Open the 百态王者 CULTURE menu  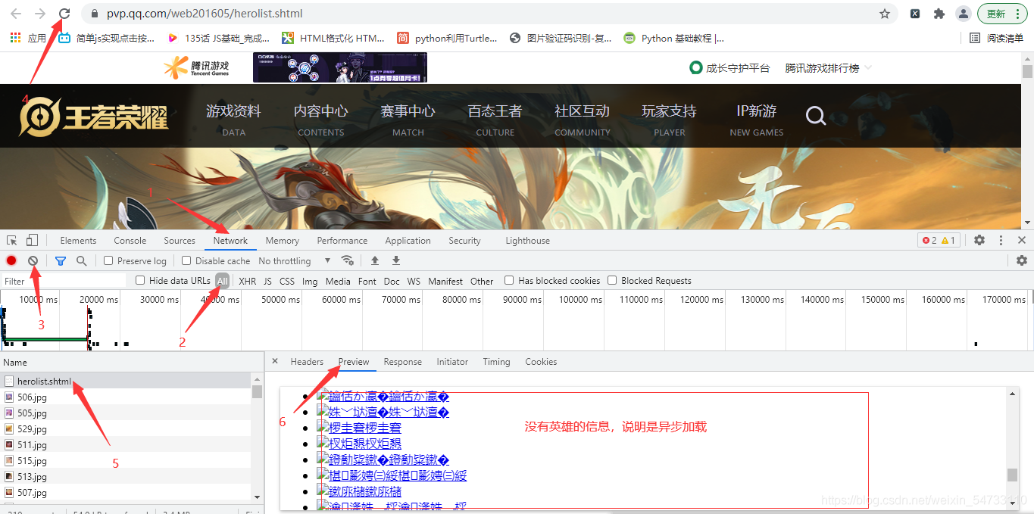pyautogui.click(x=495, y=120)
